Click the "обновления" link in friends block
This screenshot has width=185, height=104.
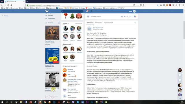pyautogui.click(x=79, y=24)
